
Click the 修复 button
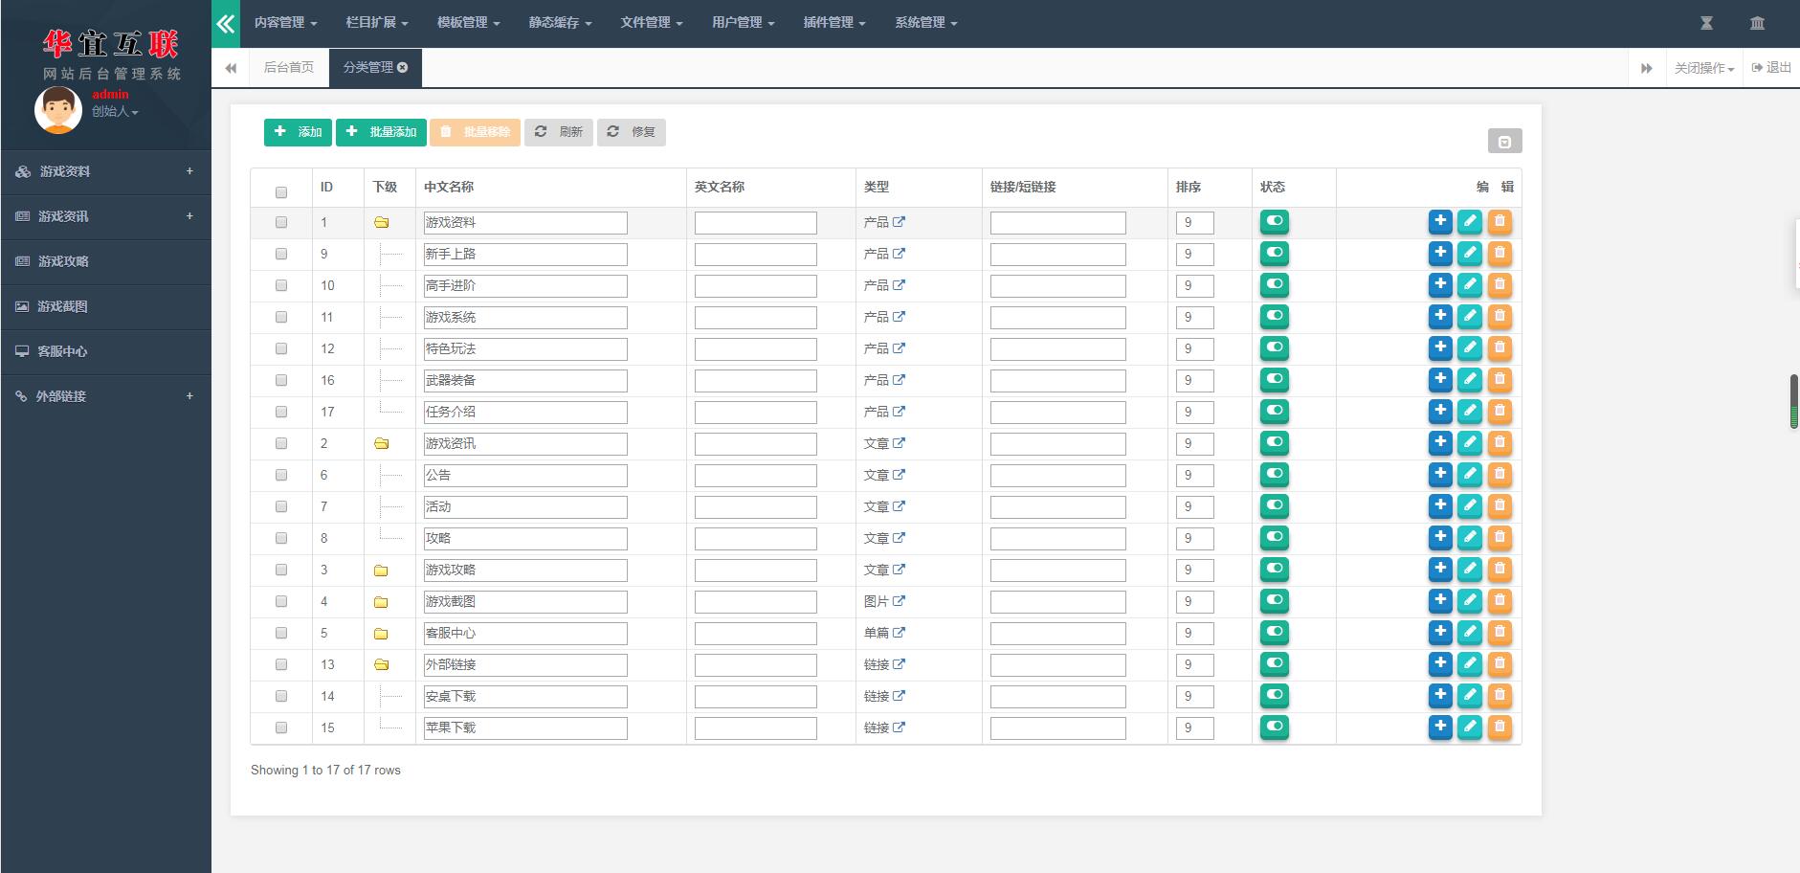(632, 132)
